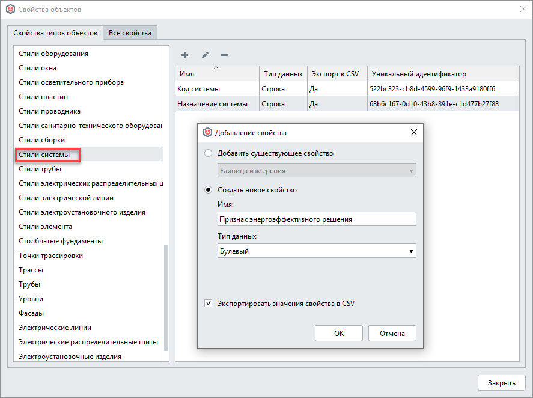Select the Создать новое свойство radio button
Screen dimensions: 533x398
point(208,190)
